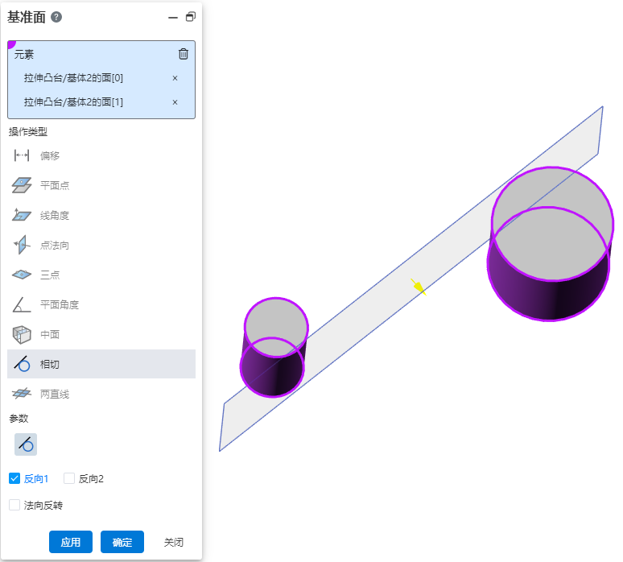Enable the 反向2 checkbox

coord(69,478)
